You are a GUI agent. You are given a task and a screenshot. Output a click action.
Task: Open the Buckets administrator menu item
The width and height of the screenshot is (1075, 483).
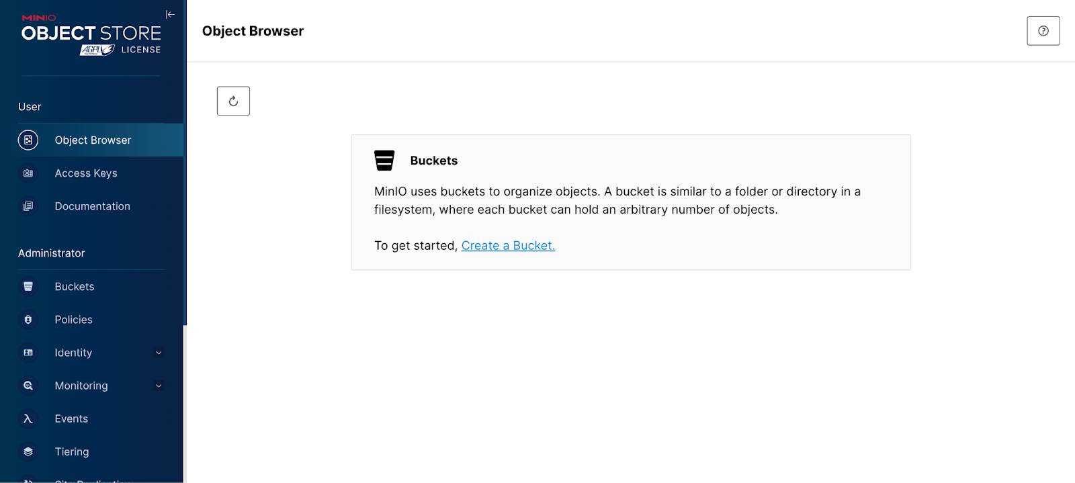click(x=75, y=287)
